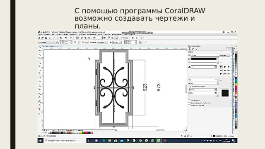265x149 pixels.
Task: Click Bandicam record icon in taskbar
Action: point(165,140)
